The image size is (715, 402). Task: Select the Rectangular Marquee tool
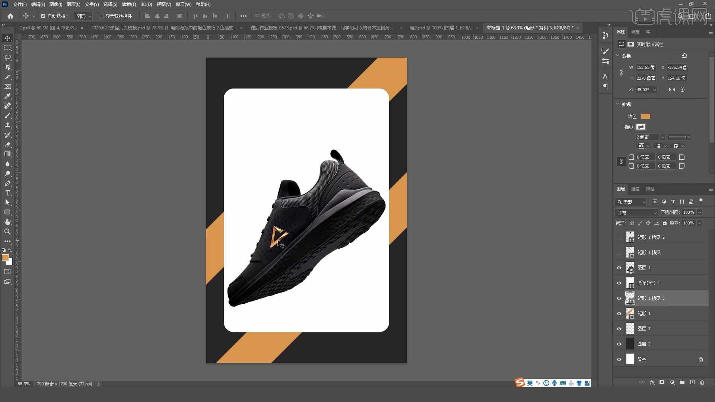point(7,48)
